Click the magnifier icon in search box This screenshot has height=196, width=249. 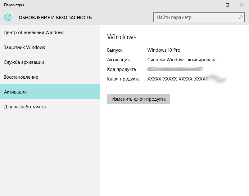click(241, 17)
